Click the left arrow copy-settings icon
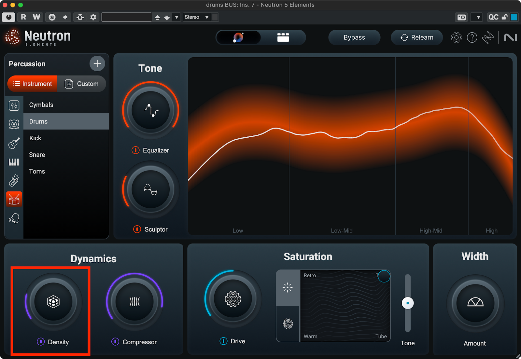 tap(65, 17)
